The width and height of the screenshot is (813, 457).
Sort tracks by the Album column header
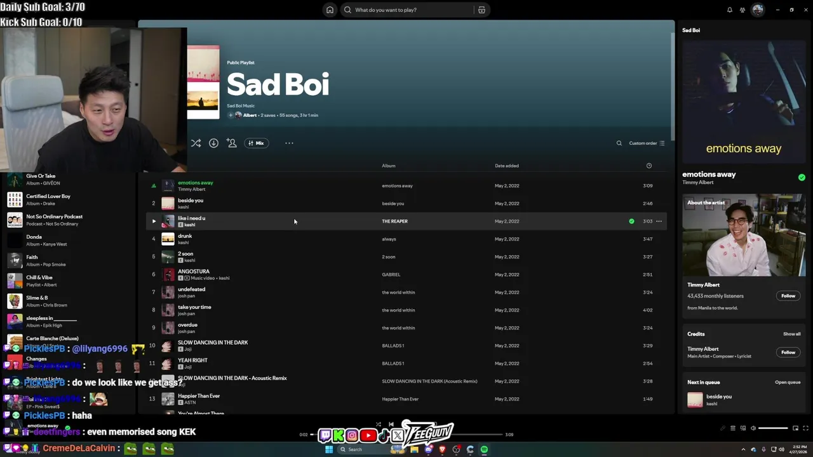(x=389, y=166)
